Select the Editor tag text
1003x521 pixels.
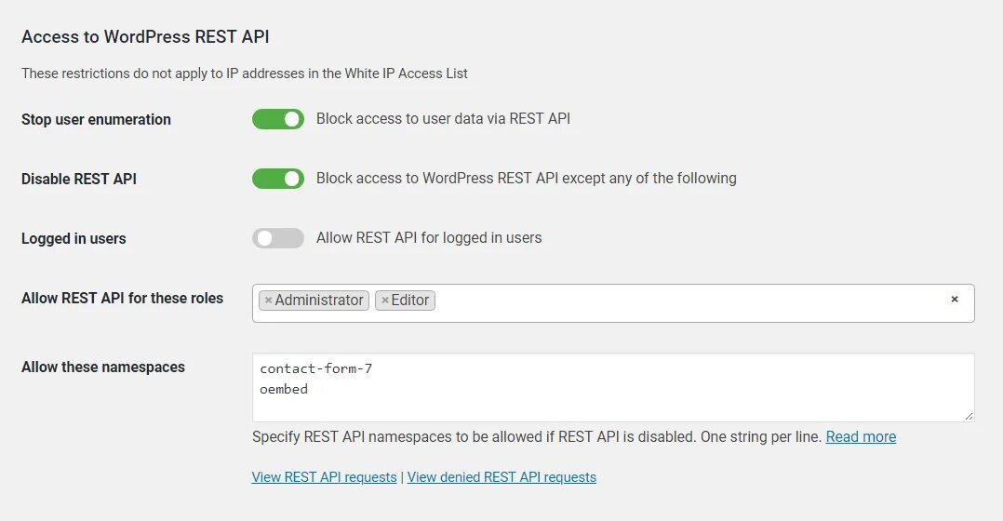410,301
